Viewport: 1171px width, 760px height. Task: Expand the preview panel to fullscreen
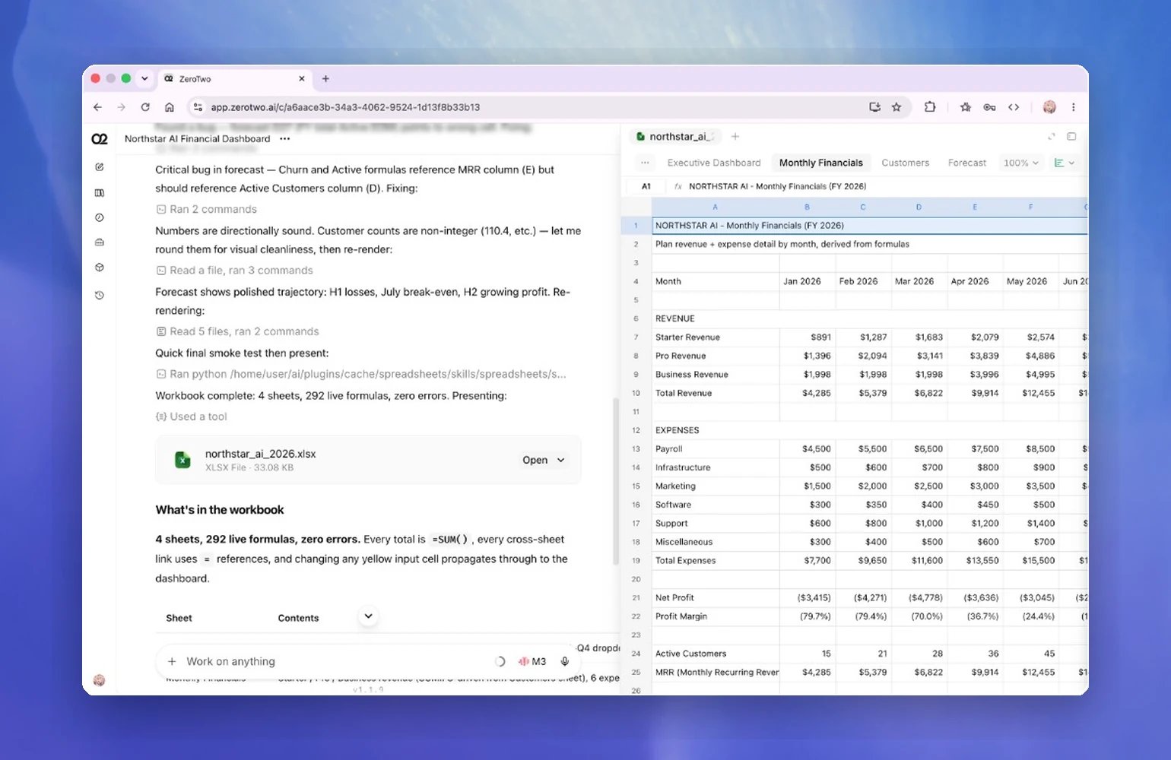pos(1052,137)
